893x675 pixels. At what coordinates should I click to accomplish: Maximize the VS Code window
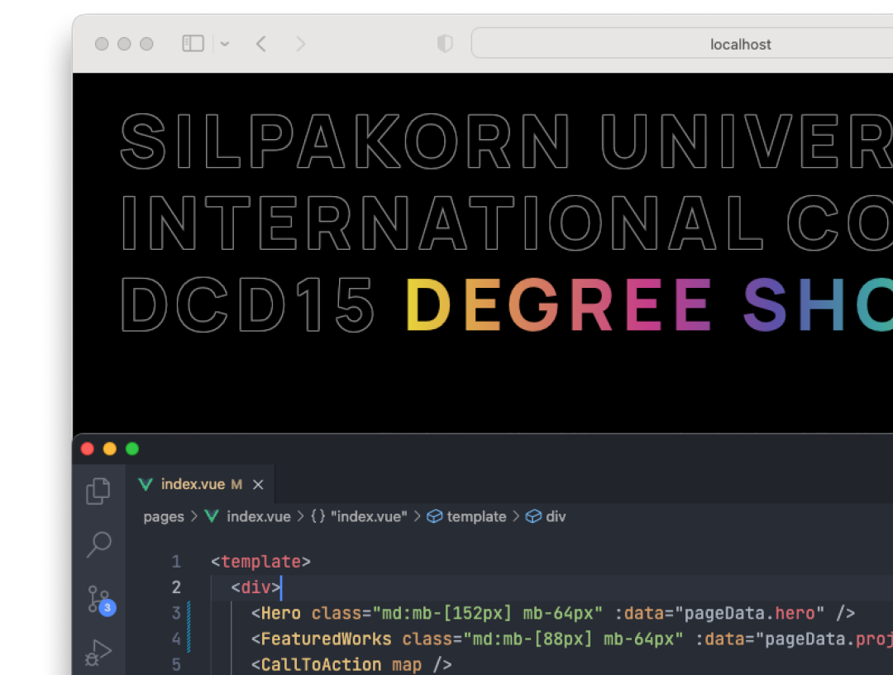pyautogui.click(x=132, y=449)
